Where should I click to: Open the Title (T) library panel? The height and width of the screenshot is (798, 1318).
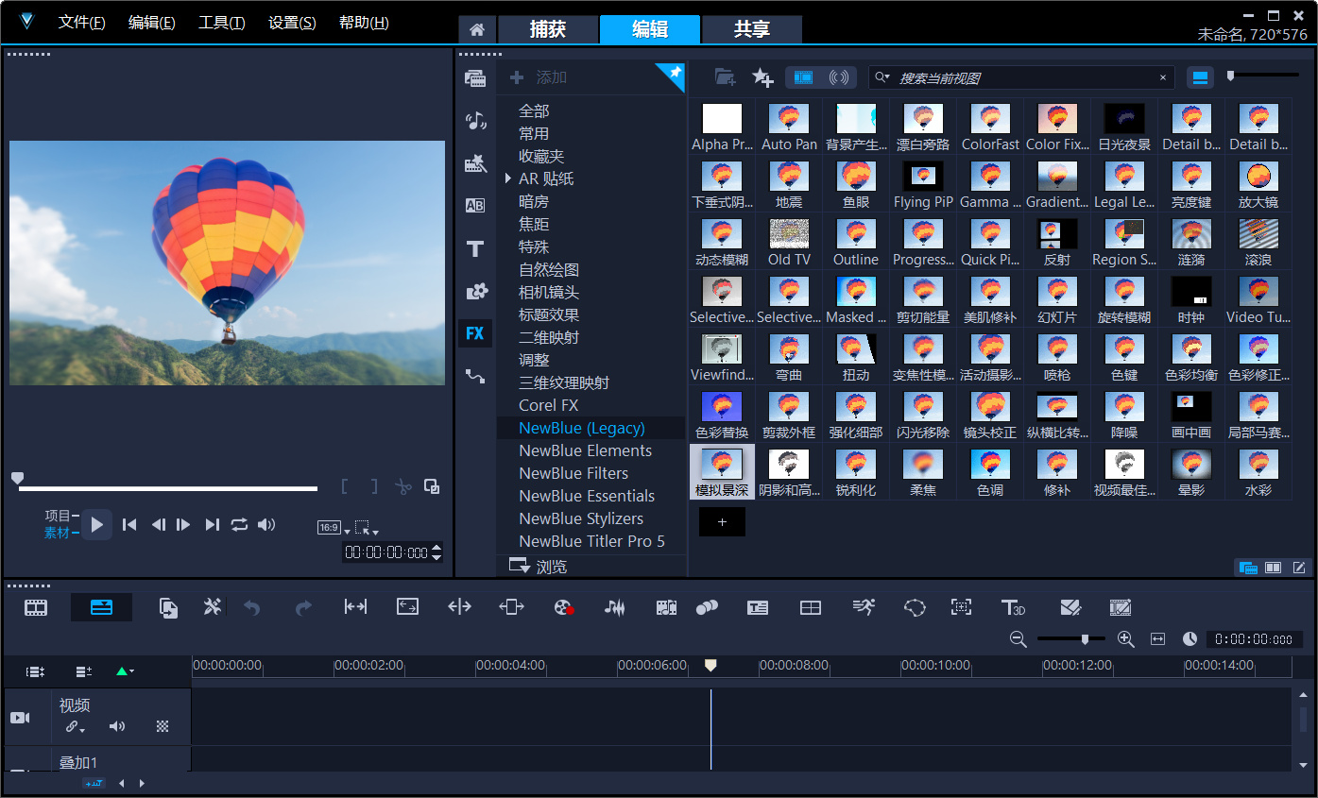click(475, 248)
